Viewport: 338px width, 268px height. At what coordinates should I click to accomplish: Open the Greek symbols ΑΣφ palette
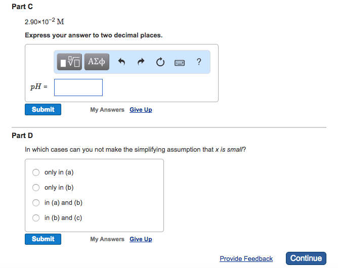[97, 62]
